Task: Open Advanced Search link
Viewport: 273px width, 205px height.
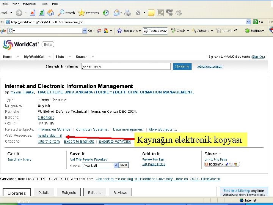Action: pos(210,66)
